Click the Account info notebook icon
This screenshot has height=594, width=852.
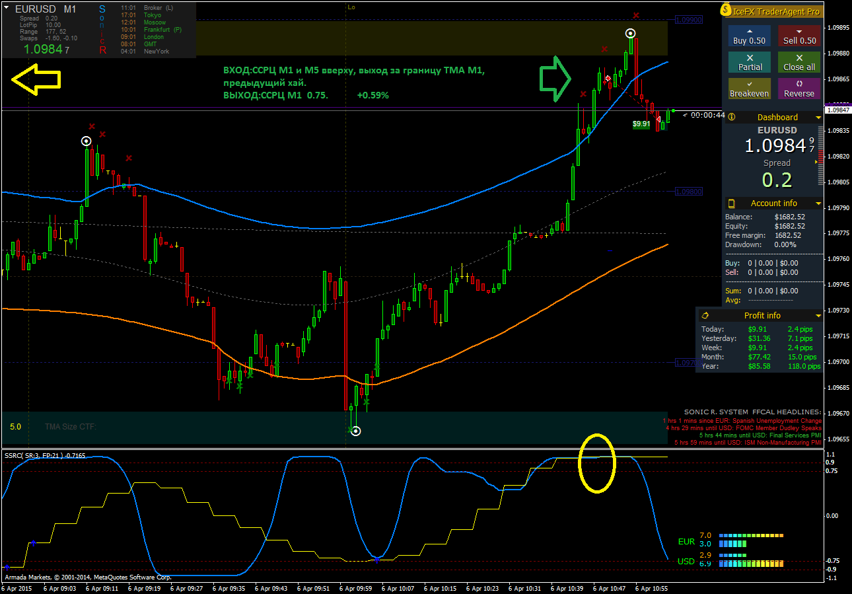tap(732, 204)
